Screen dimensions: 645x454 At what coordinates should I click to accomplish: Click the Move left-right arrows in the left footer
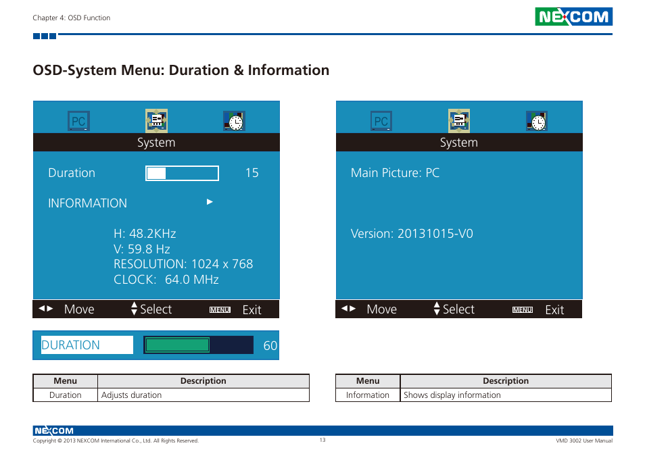click(45, 309)
